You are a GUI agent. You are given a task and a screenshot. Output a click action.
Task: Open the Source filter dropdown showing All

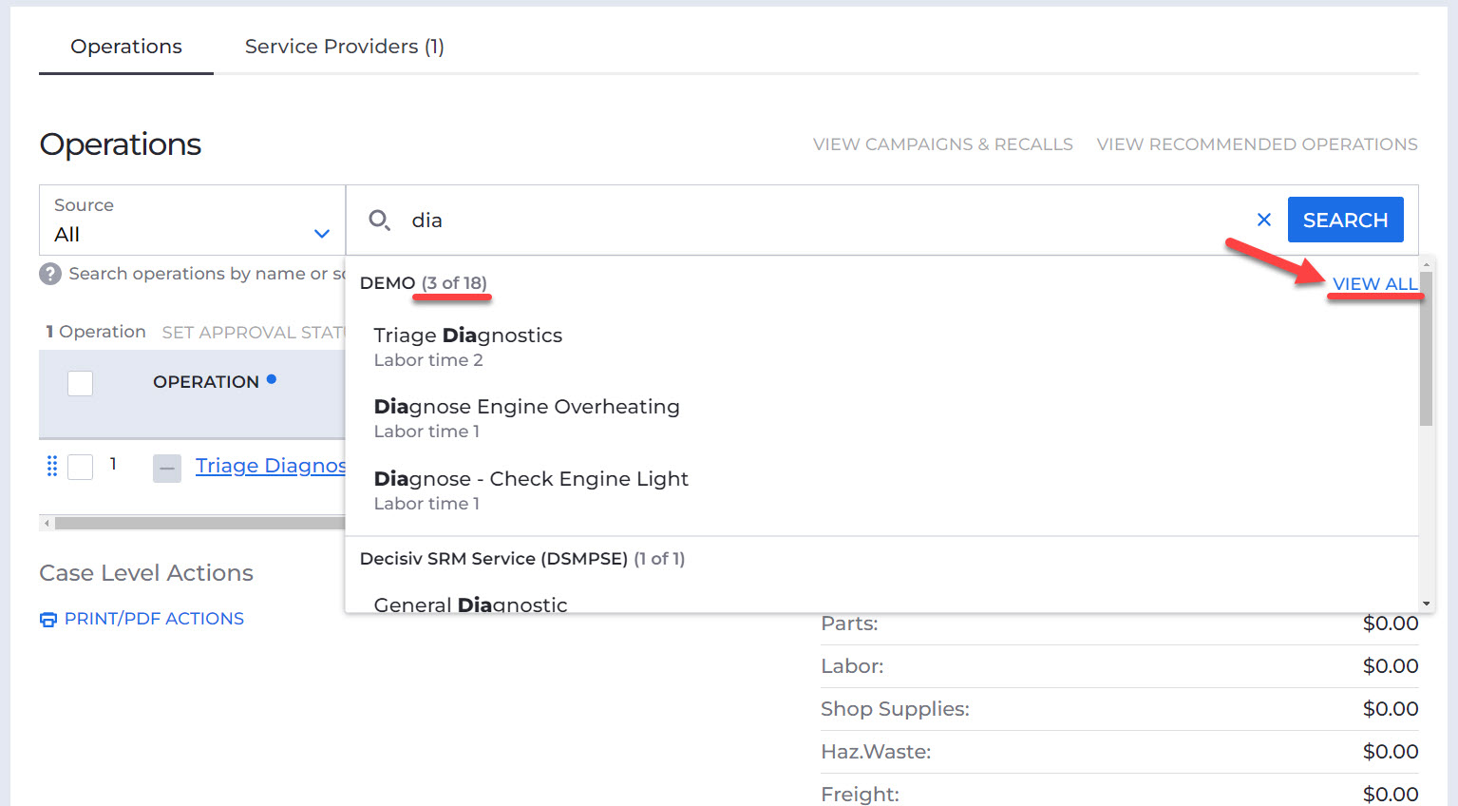pyautogui.click(x=190, y=221)
